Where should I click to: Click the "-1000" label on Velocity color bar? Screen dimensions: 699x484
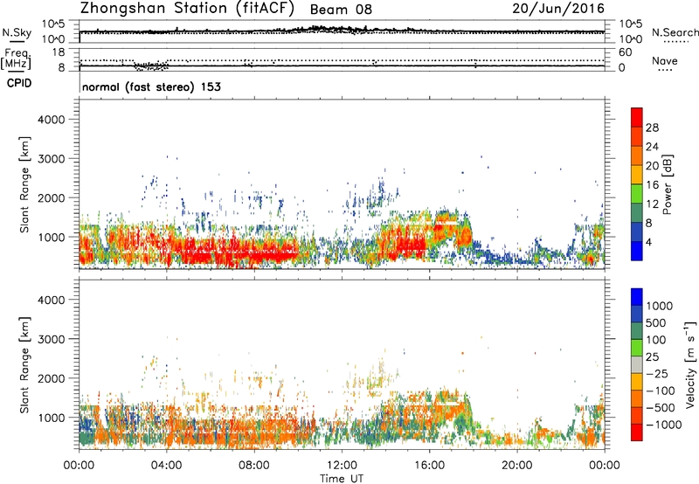(663, 425)
